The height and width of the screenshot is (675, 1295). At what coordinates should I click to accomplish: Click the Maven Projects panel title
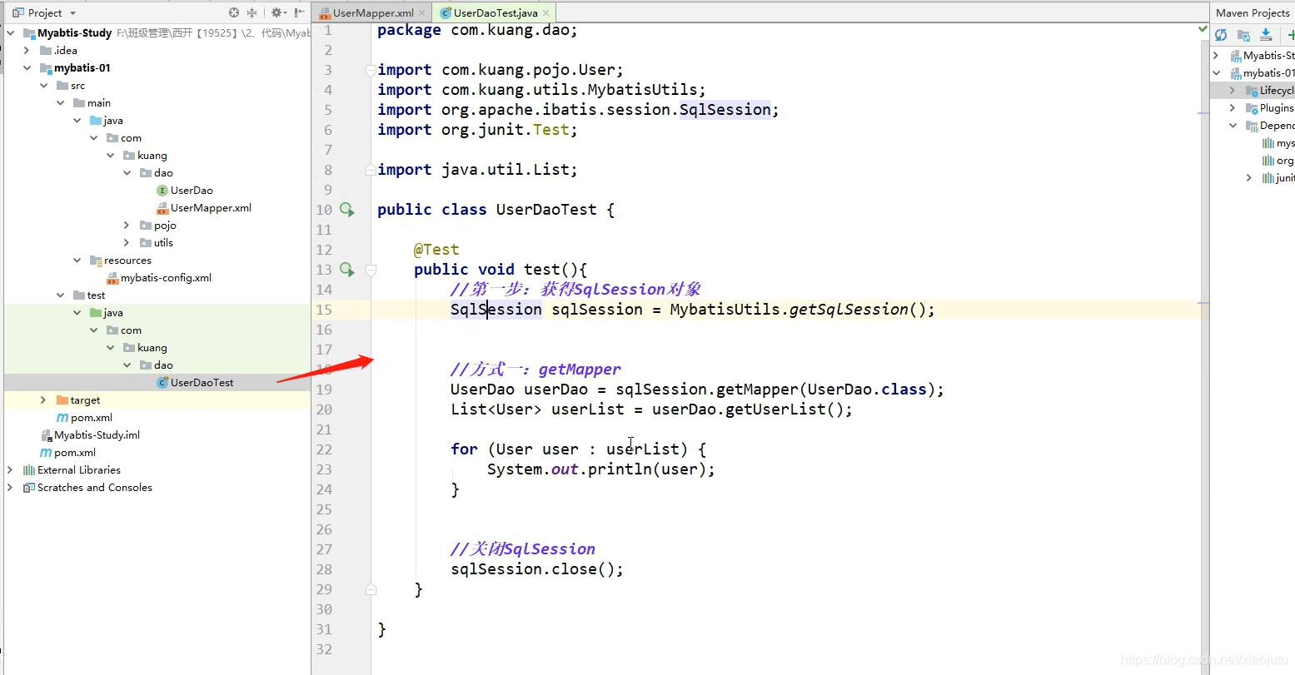(x=1253, y=12)
